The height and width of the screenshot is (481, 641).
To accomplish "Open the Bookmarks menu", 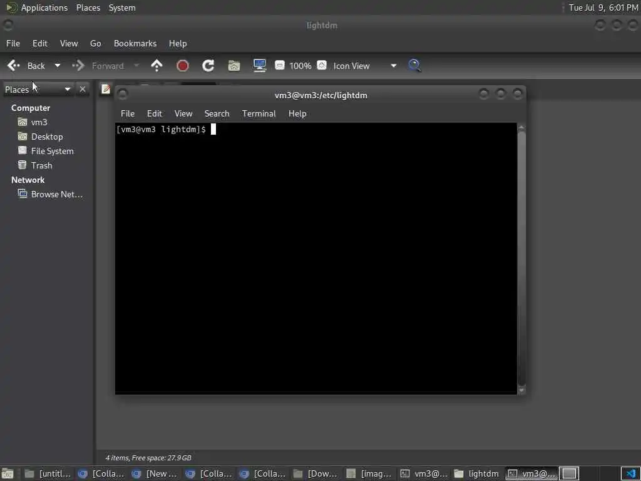I will pyautogui.click(x=135, y=43).
